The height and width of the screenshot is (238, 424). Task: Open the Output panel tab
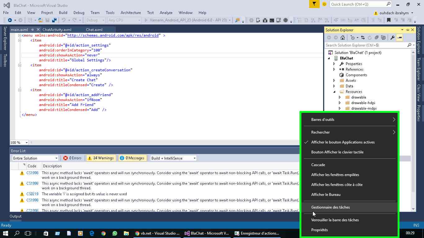[x=16, y=216]
